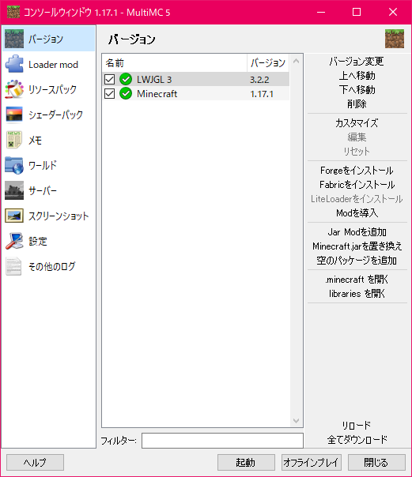Click the 起動 launch button
Image resolution: width=412 pixels, height=477 pixels.
click(246, 463)
